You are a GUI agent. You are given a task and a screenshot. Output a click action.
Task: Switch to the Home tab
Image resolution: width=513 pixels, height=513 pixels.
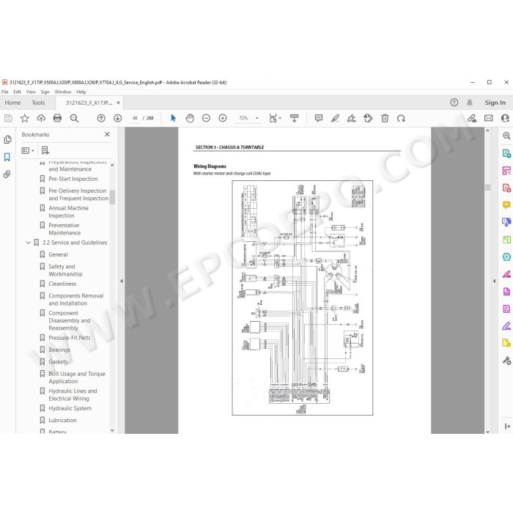12,103
